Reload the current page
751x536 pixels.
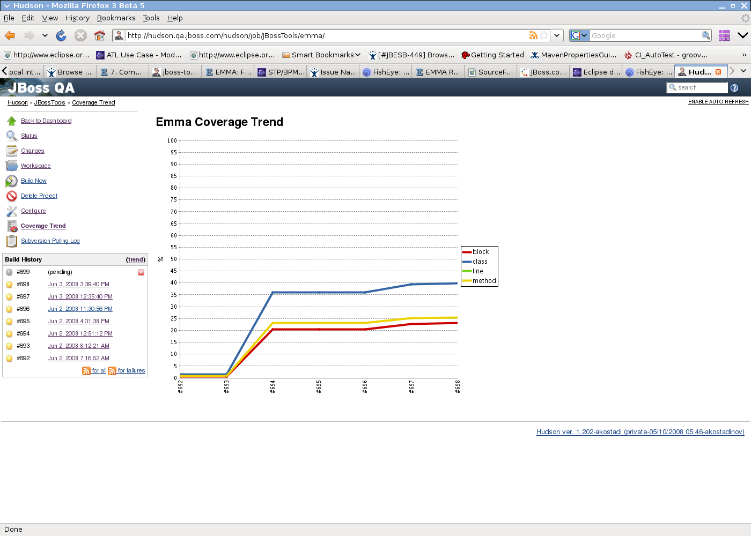pyautogui.click(x=61, y=35)
